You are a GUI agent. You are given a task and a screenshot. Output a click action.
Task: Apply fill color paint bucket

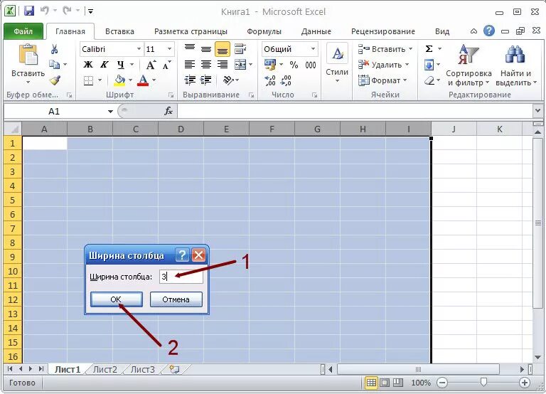coord(119,80)
